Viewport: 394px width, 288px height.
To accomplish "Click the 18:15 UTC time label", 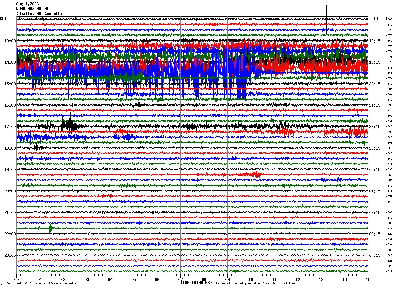I will 375,41.
